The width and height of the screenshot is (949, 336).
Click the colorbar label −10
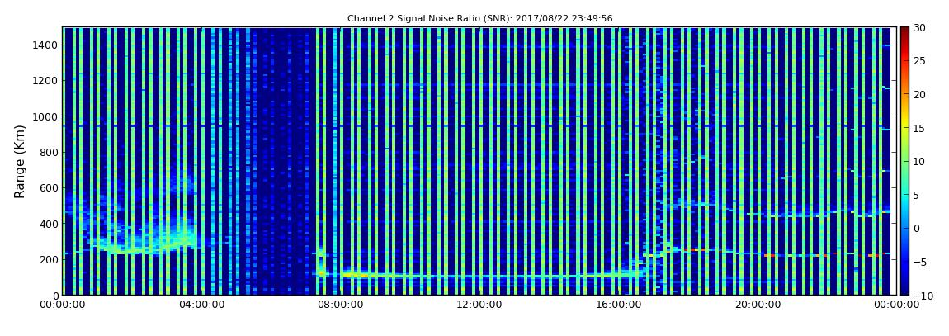coord(921,296)
